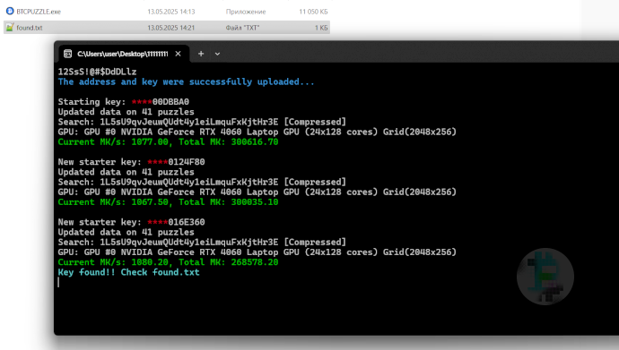Viewport: 619px width, 350px height.
Task: Expand the terminal profiles dropdown arrow
Action: coord(217,54)
